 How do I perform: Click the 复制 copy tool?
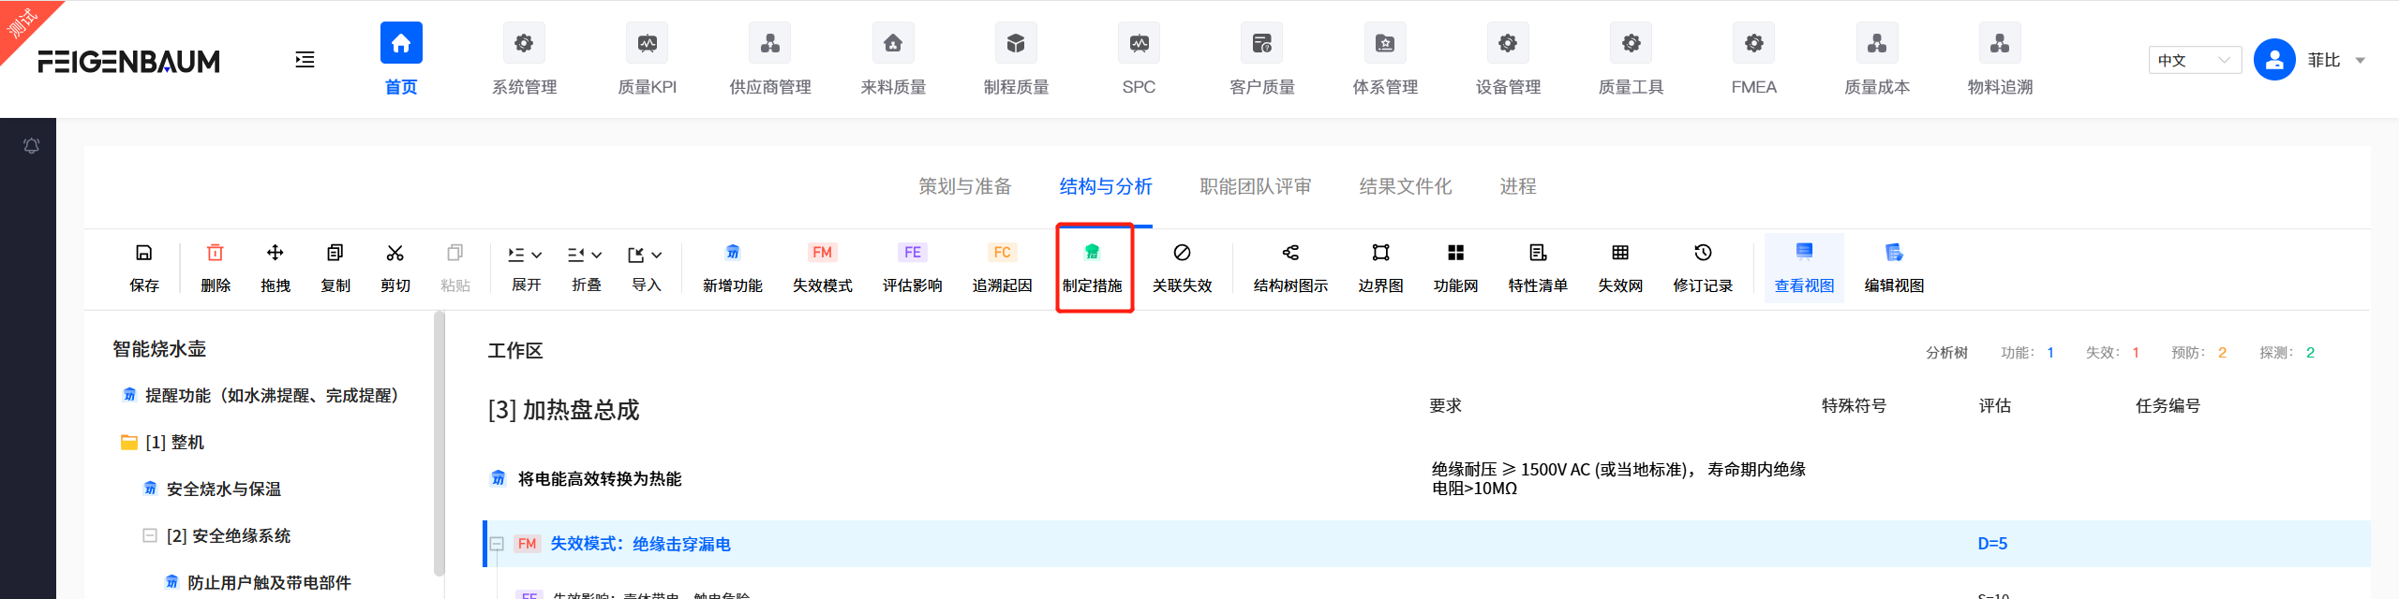coord(335,269)
